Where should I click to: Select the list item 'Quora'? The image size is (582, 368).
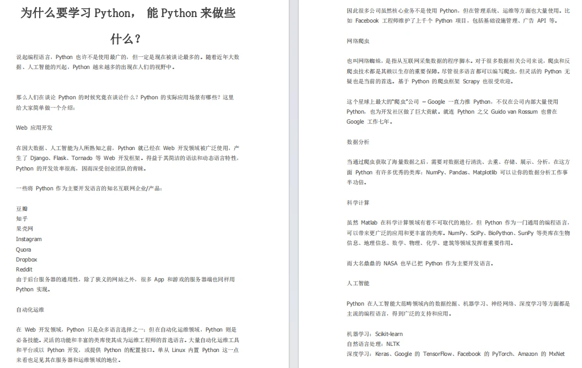point(23,249)
